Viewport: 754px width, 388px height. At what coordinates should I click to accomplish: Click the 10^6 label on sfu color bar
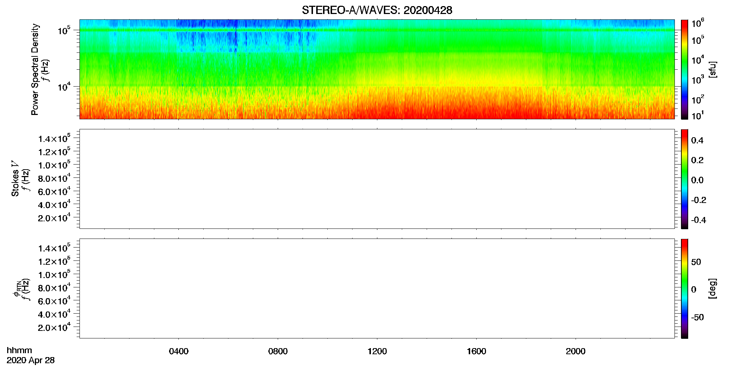click(x=698, y=23)
